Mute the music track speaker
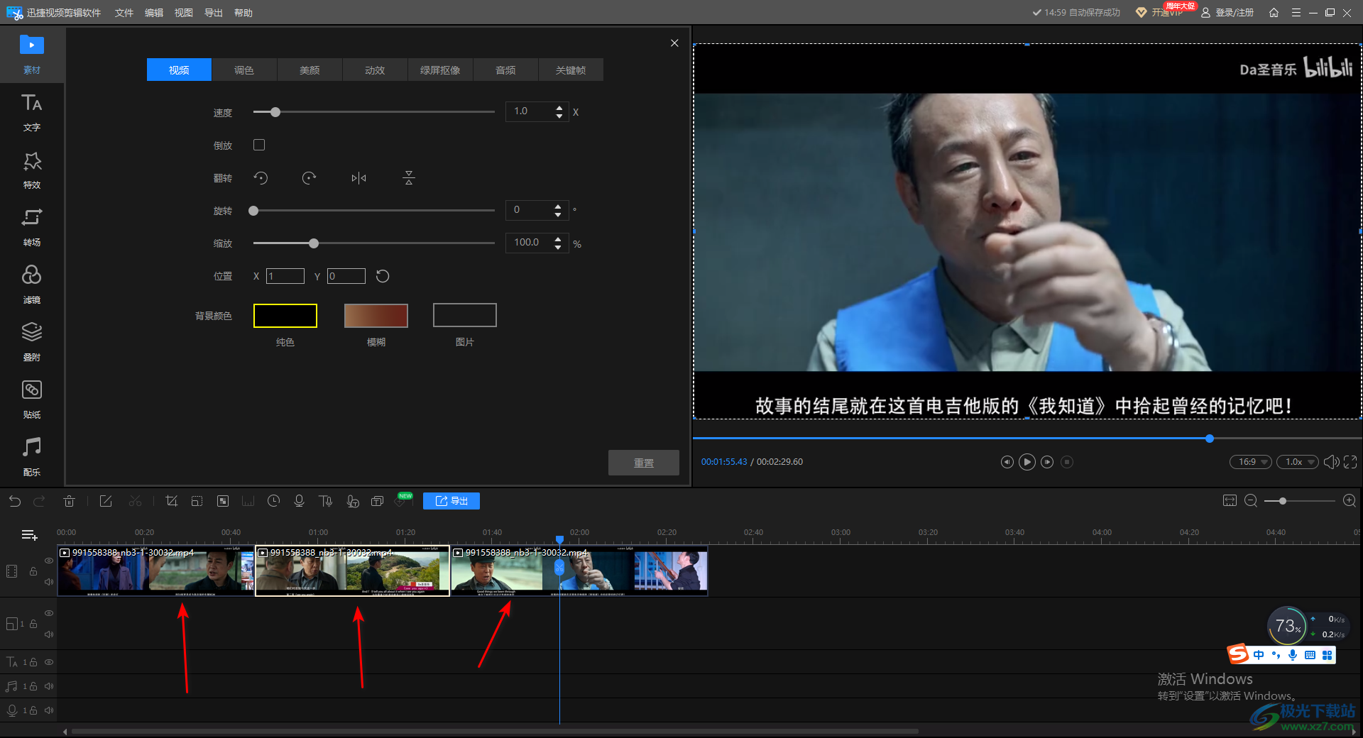The width and height of the screenshot is (1363, 738). point(49,686)
